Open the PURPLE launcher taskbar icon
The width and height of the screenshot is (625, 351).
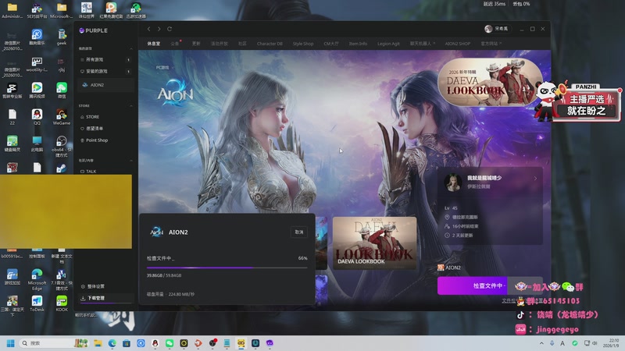pos(270,343)
